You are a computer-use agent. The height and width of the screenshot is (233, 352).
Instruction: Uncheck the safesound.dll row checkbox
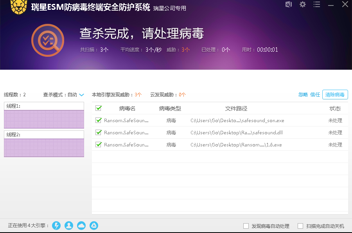pos(98,133)
